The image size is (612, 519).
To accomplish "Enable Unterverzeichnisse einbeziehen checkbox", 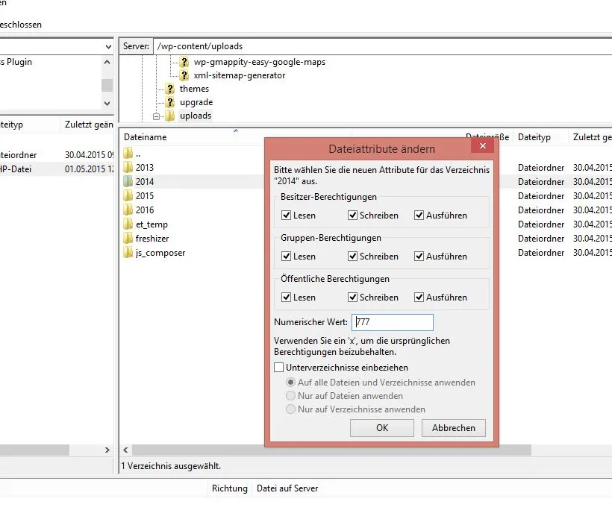I will 278,368.
